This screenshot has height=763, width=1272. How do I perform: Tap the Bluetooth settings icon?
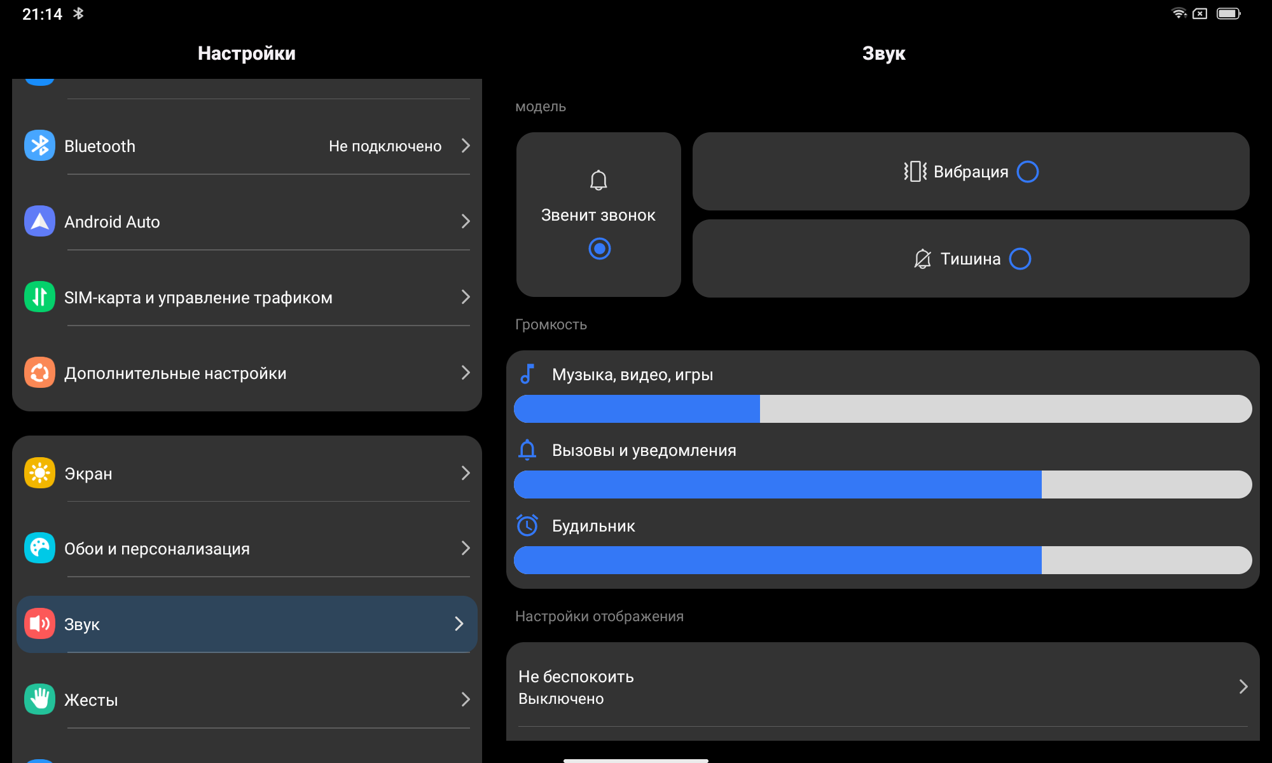point(39,146)
